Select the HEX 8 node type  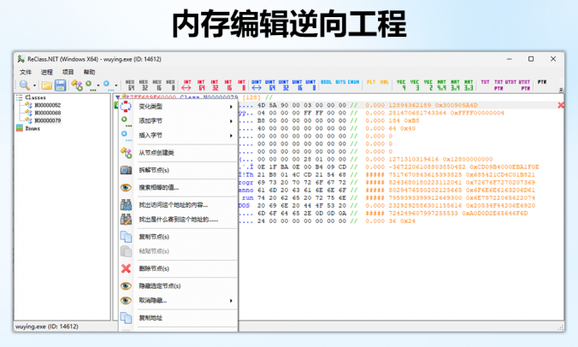coord(171,85)
